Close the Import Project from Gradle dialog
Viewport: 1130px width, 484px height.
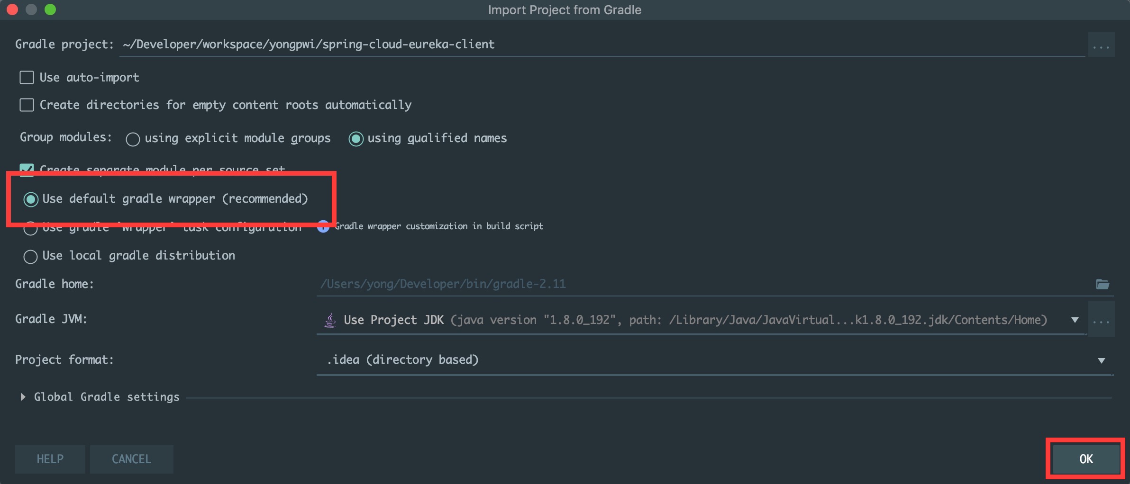coord(13,9)
